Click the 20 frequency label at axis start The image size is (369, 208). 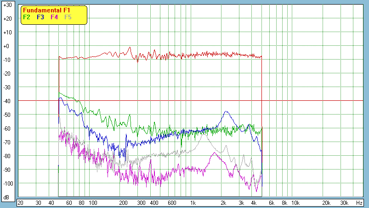click(x=20, y=203)
